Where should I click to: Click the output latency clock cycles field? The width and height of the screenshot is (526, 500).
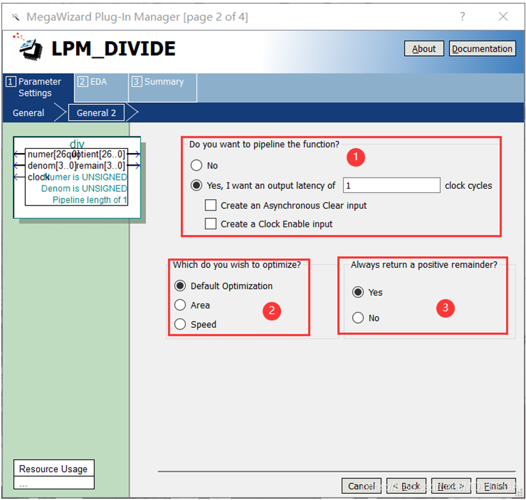pyautogui.click(x=391, y=185)
